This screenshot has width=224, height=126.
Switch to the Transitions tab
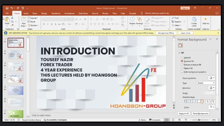coord(56,13)
